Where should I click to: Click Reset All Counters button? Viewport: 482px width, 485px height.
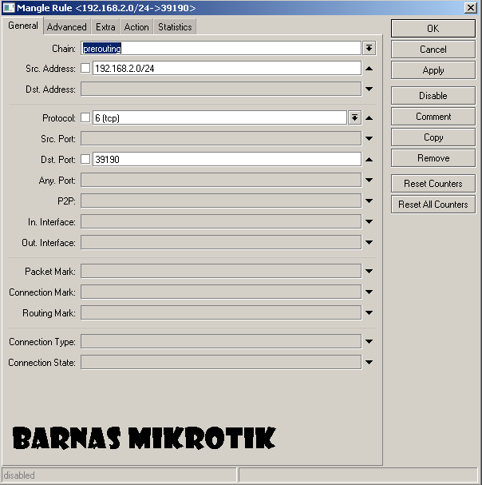[x=433, y=205]
